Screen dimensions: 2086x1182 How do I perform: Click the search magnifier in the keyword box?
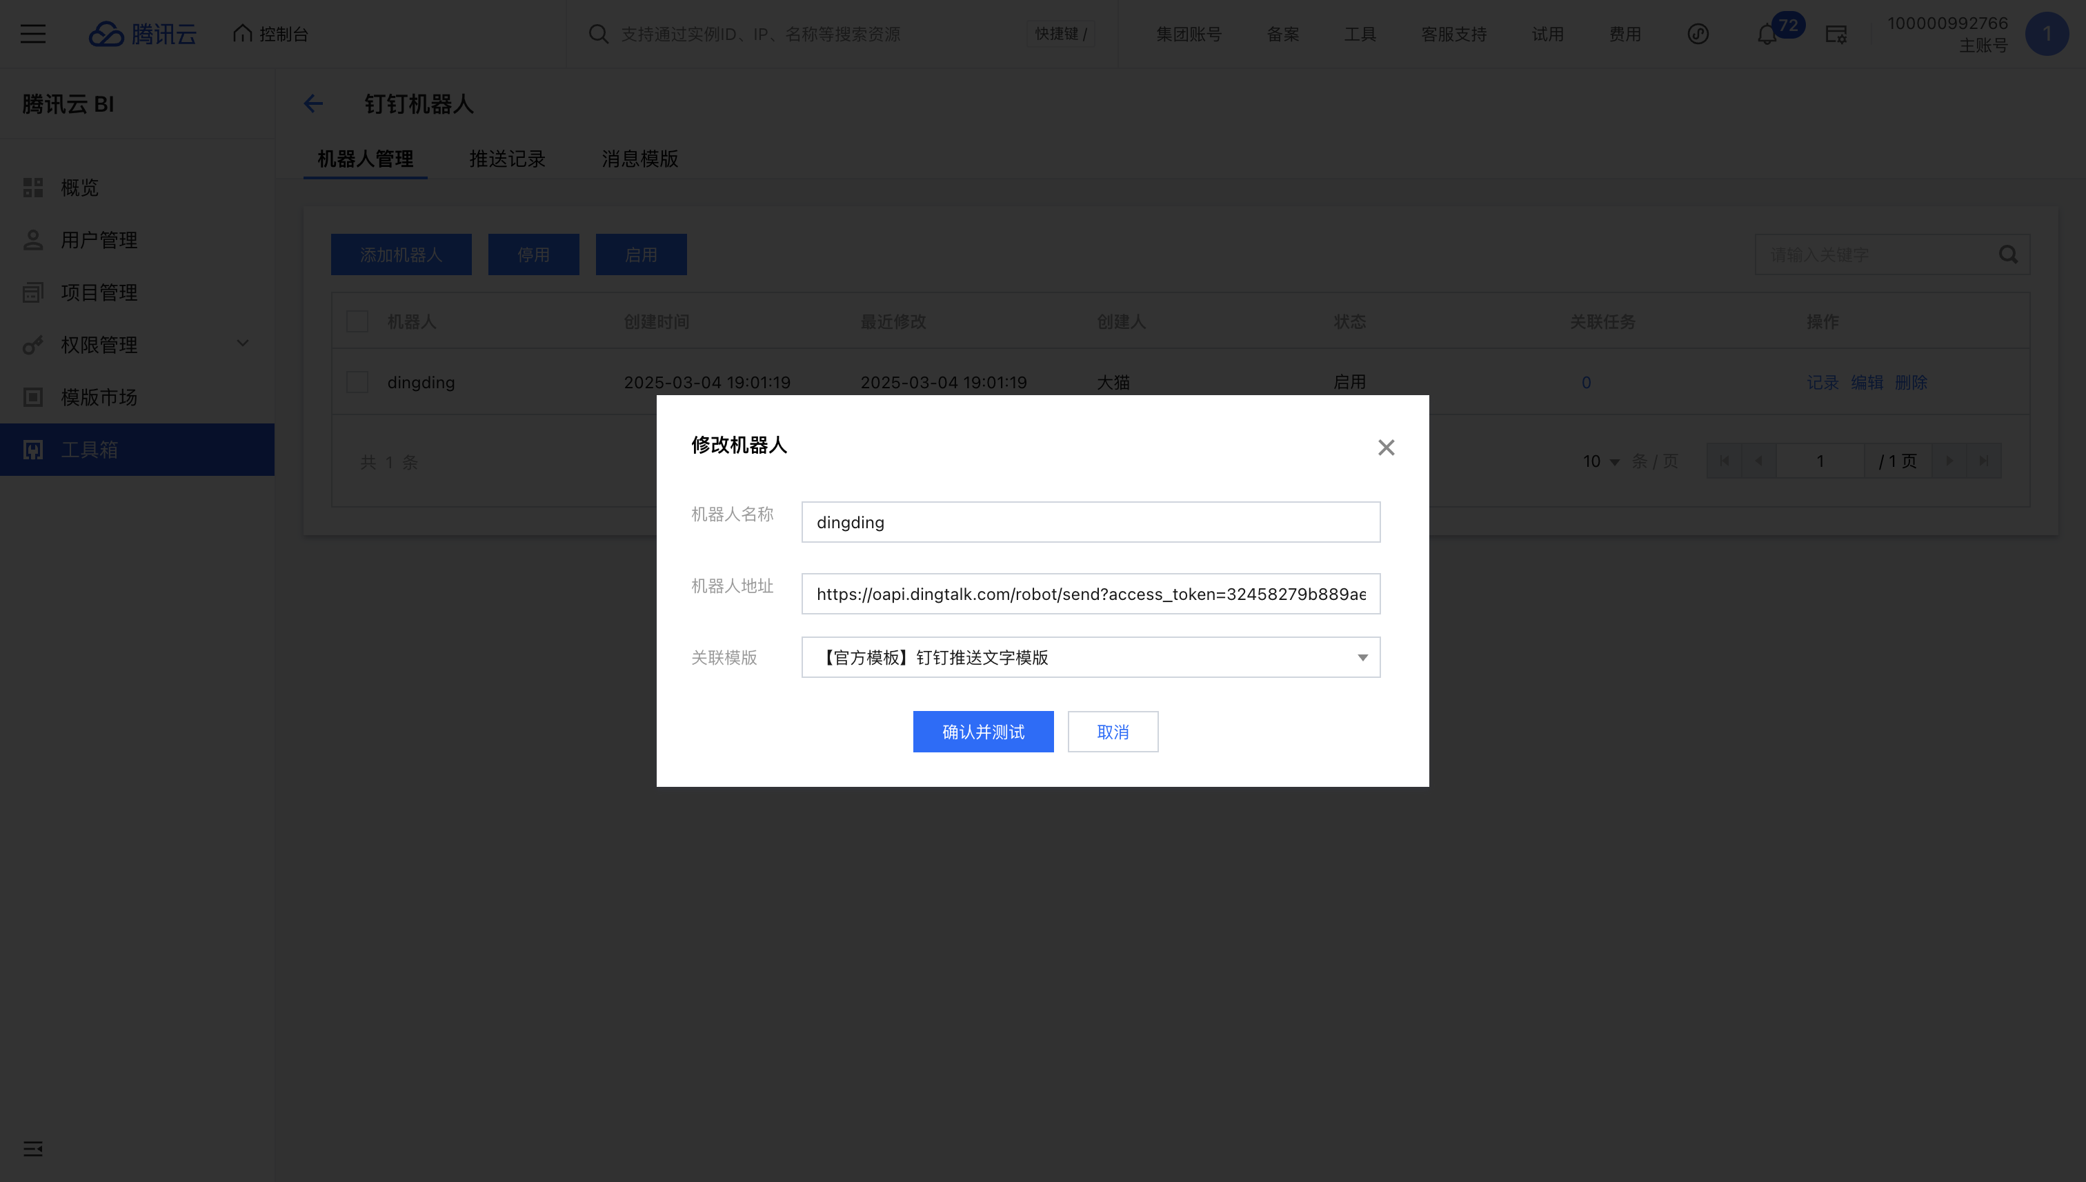(x=2008, y=255)
